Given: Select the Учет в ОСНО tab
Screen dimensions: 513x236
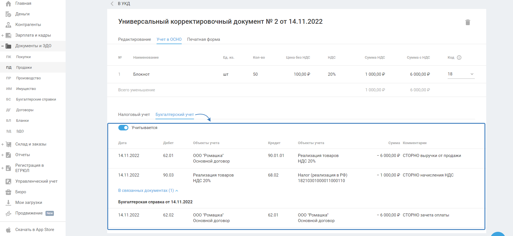Looking at the screenshot, I should coord(169,39).
